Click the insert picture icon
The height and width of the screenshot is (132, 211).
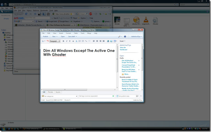point(111,41)
